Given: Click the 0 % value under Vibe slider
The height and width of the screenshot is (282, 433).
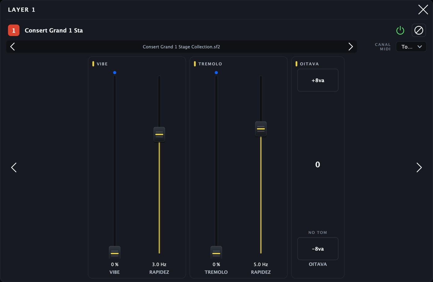Looking at the screenshot, I should [x=115, y=264].
